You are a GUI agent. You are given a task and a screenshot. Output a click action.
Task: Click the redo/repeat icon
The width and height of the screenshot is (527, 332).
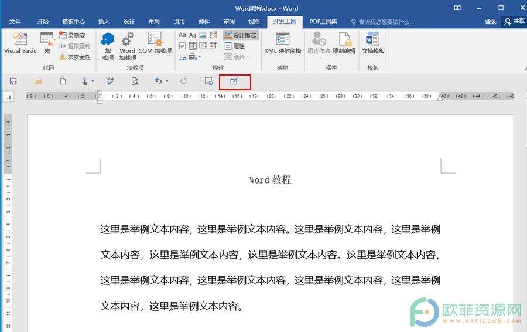[x=183, y=81]
